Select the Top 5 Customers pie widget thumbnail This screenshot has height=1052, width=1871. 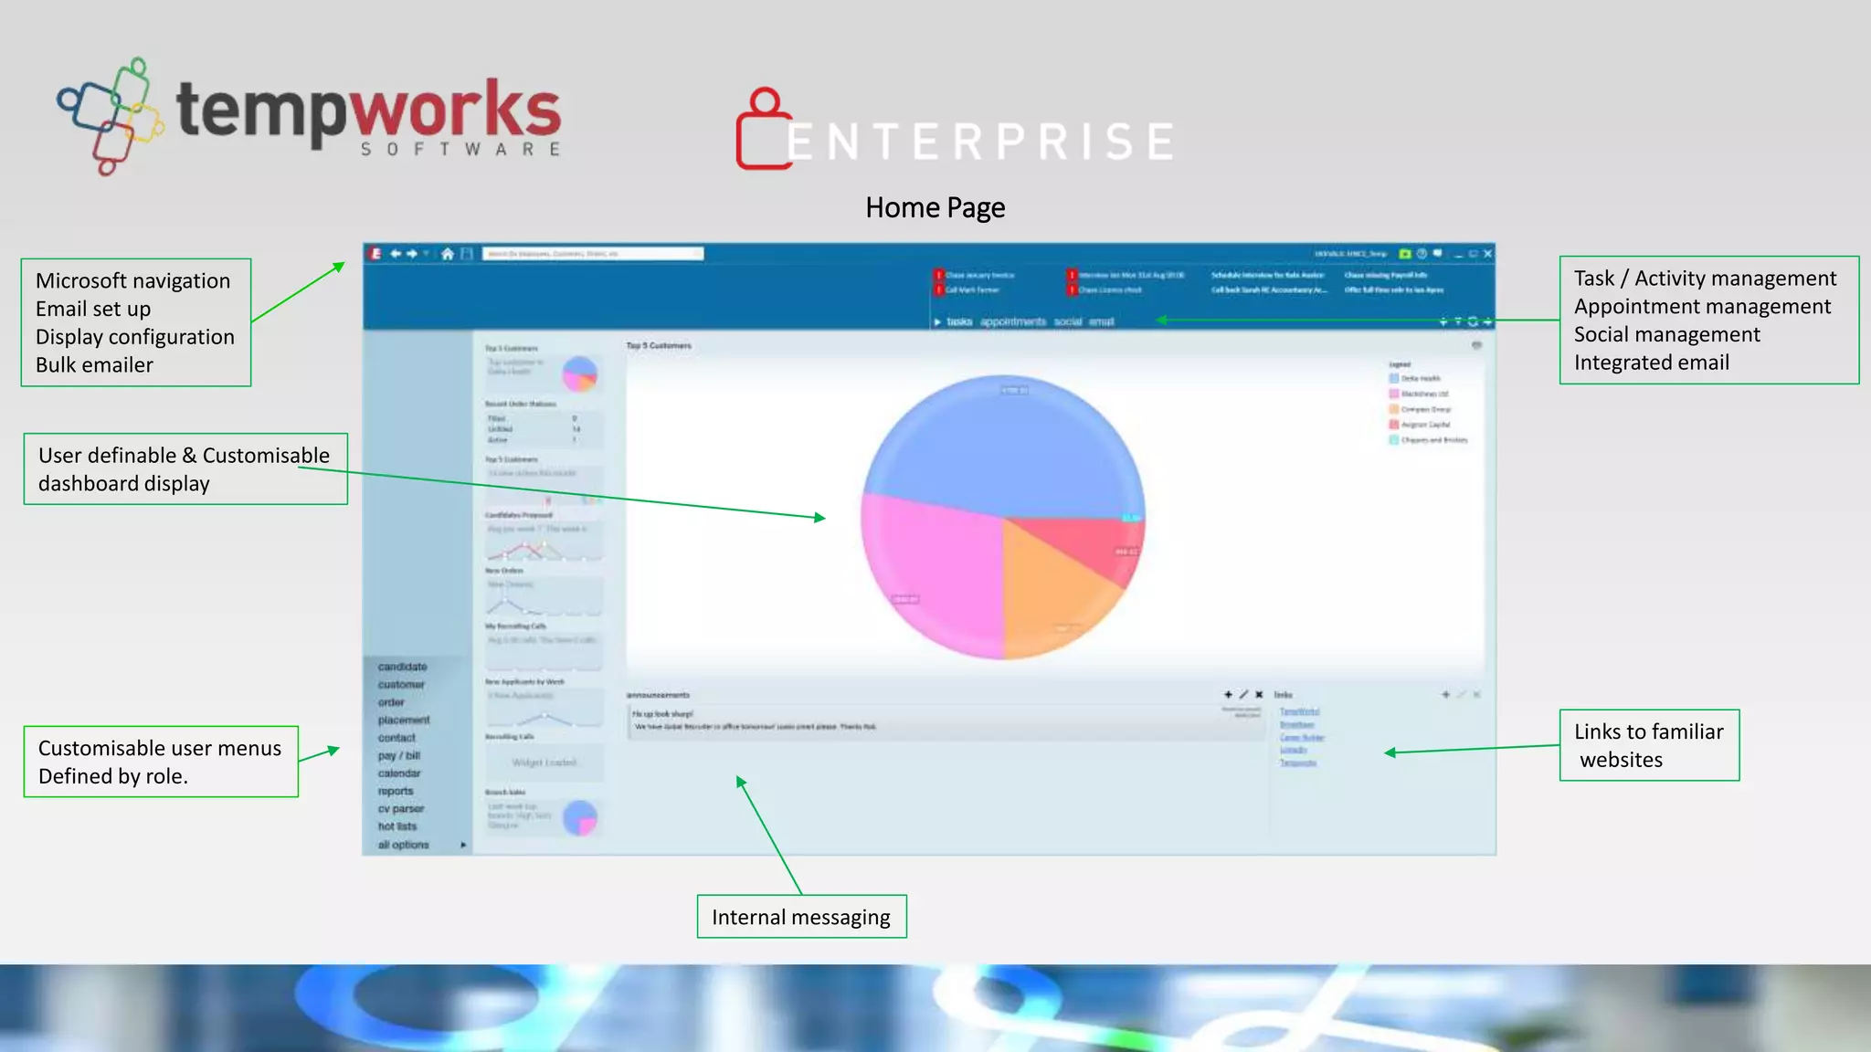579,374
